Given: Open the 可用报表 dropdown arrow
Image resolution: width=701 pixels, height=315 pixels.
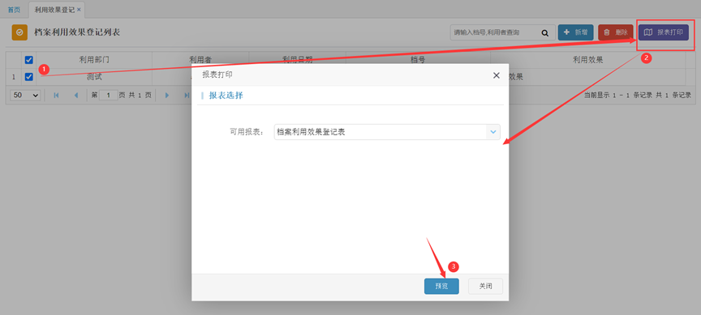Looking at the screenshot, I should (493, 132).
